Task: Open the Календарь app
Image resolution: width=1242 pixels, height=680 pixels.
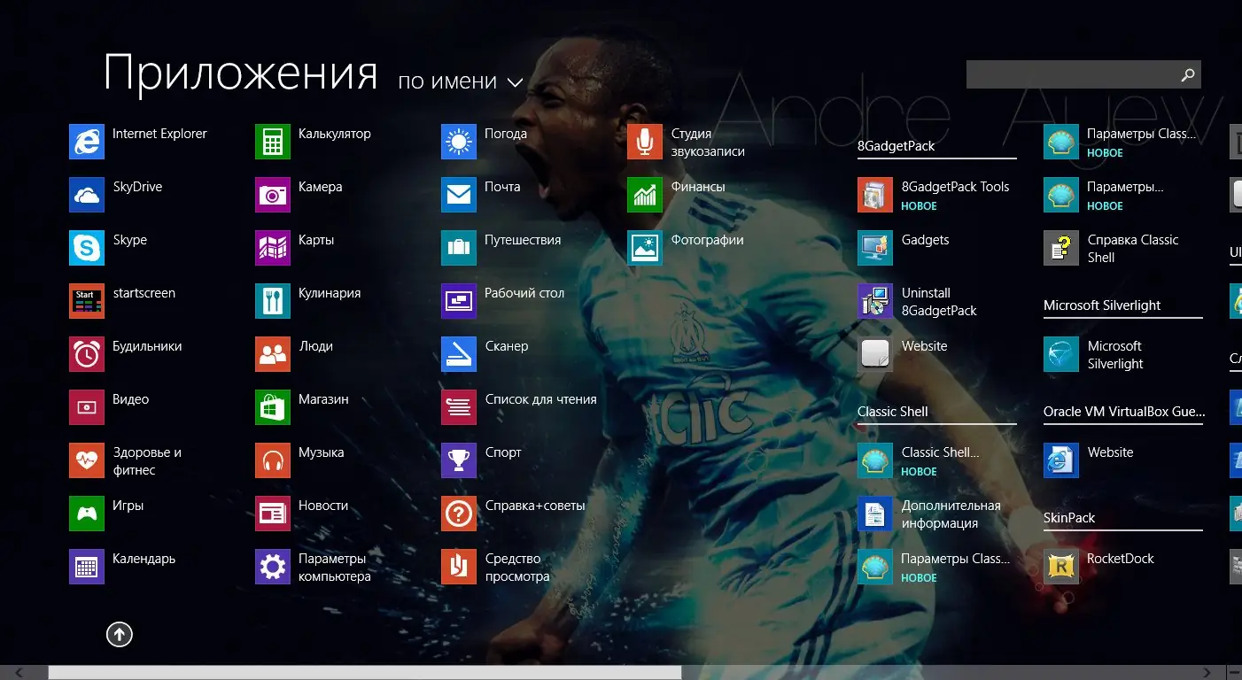Action: coord(122,567)
